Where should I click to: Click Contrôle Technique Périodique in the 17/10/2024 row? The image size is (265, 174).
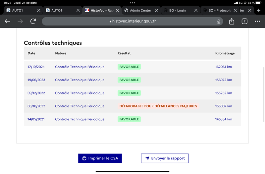(80, 67)
